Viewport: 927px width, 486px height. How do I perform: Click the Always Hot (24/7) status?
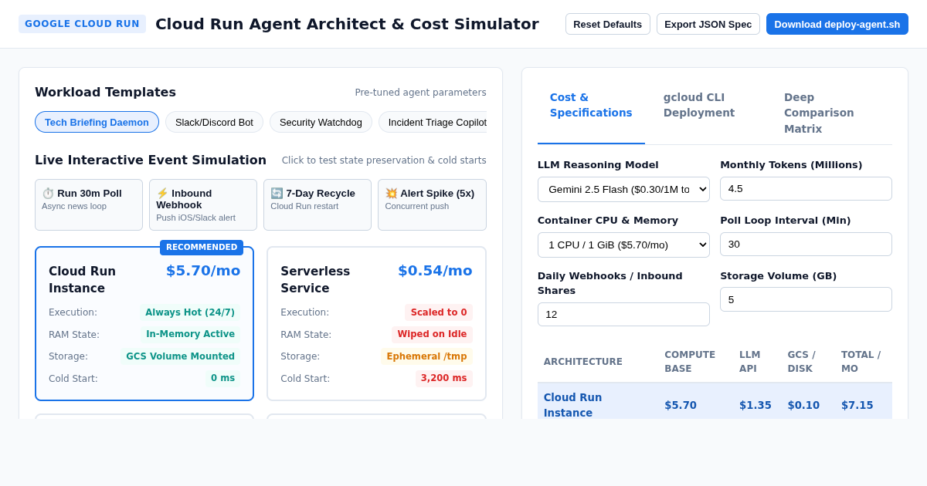click(x=190, y=312)
